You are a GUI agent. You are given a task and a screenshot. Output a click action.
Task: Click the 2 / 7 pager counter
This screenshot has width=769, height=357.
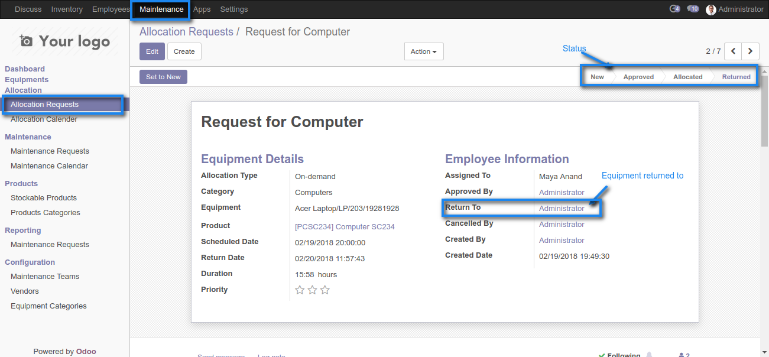[713, 51]
